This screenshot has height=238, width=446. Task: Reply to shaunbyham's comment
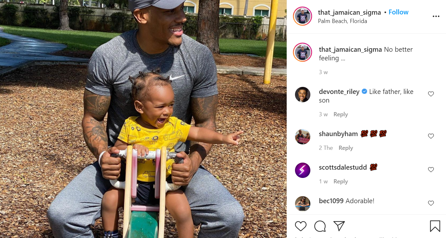pos(346,148)
